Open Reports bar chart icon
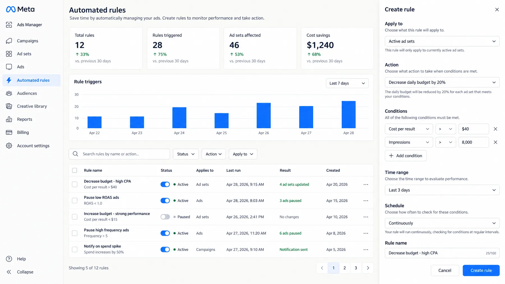505x284 pixels. pyautogui.click(x=9, y=119)
